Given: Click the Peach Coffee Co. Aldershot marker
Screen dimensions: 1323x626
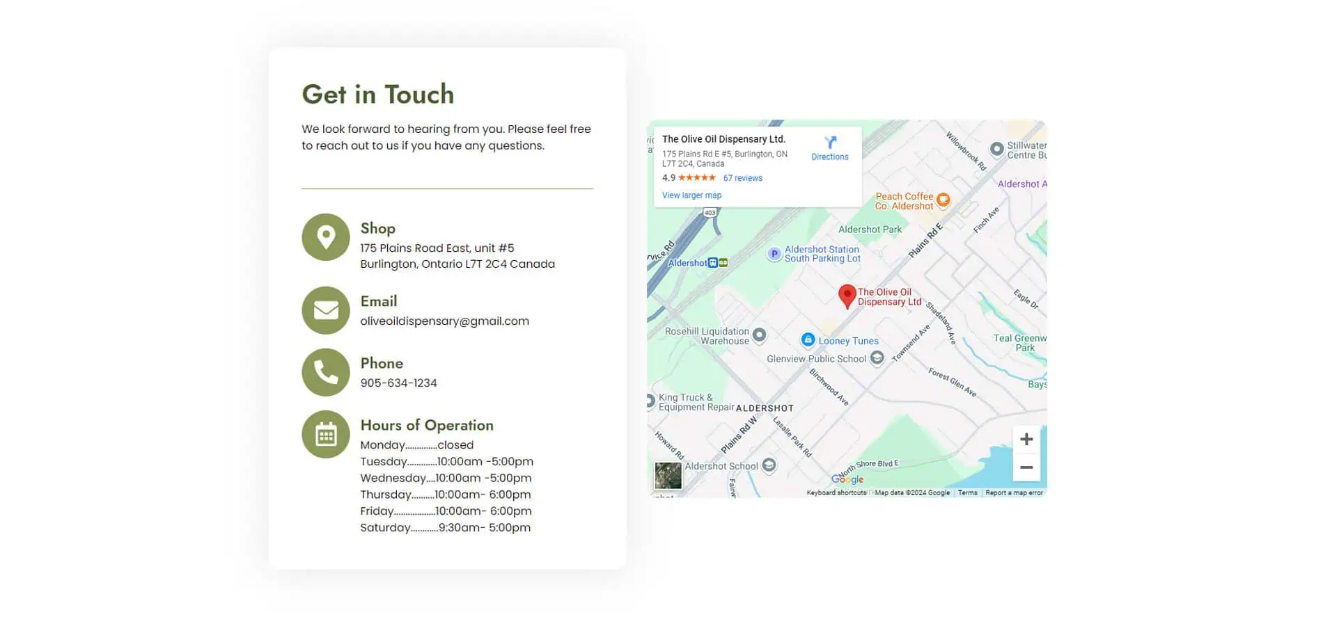Looking at the screenshot, I should pyautogui.click(x=943, y=200).
